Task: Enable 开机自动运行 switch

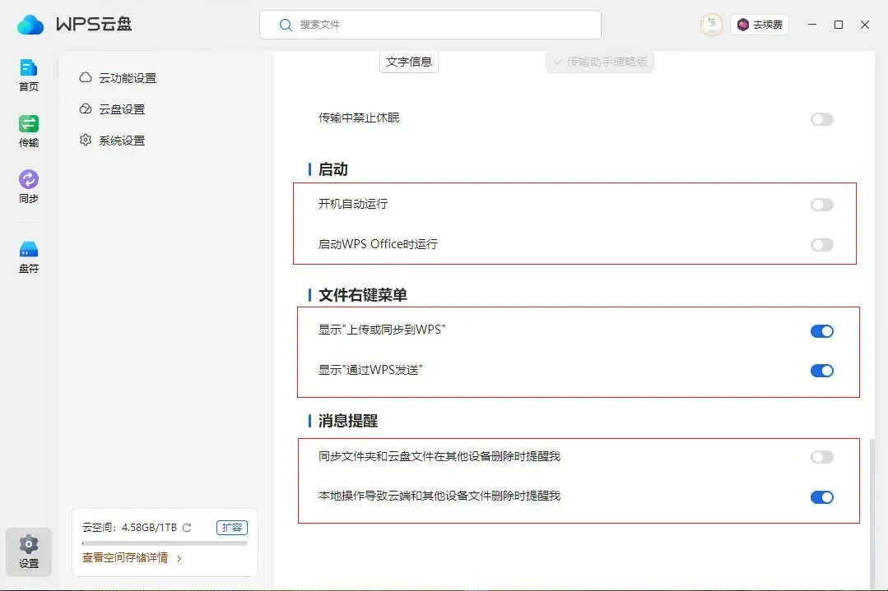Action: click(821, 205)
